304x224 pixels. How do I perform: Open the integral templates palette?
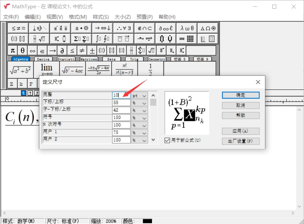click(102, 39)
